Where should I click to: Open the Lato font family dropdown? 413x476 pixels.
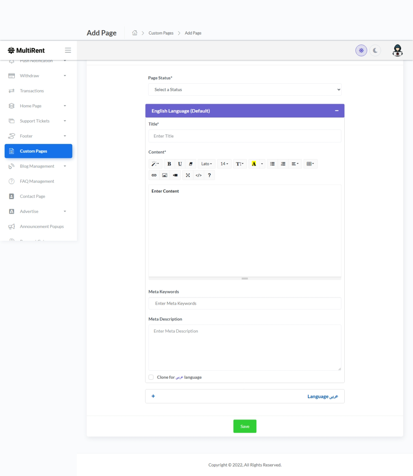(206, 164)
